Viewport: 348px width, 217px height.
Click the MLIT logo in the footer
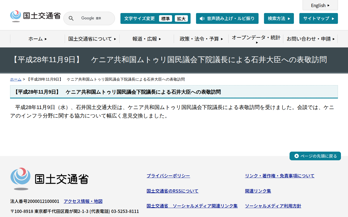49,179
